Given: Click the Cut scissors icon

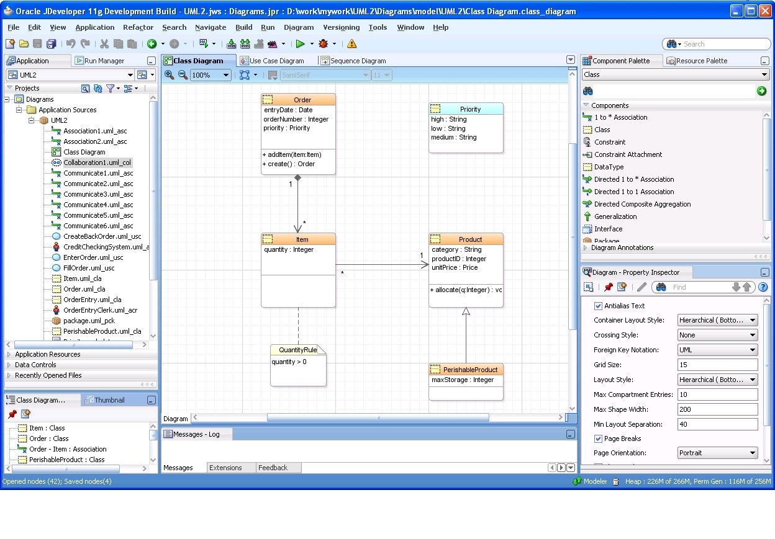Looking at the screenshot, I should tap(104, 44).
